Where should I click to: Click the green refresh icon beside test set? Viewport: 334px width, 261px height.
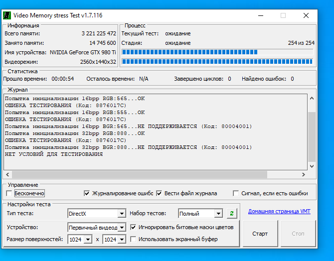231,213
